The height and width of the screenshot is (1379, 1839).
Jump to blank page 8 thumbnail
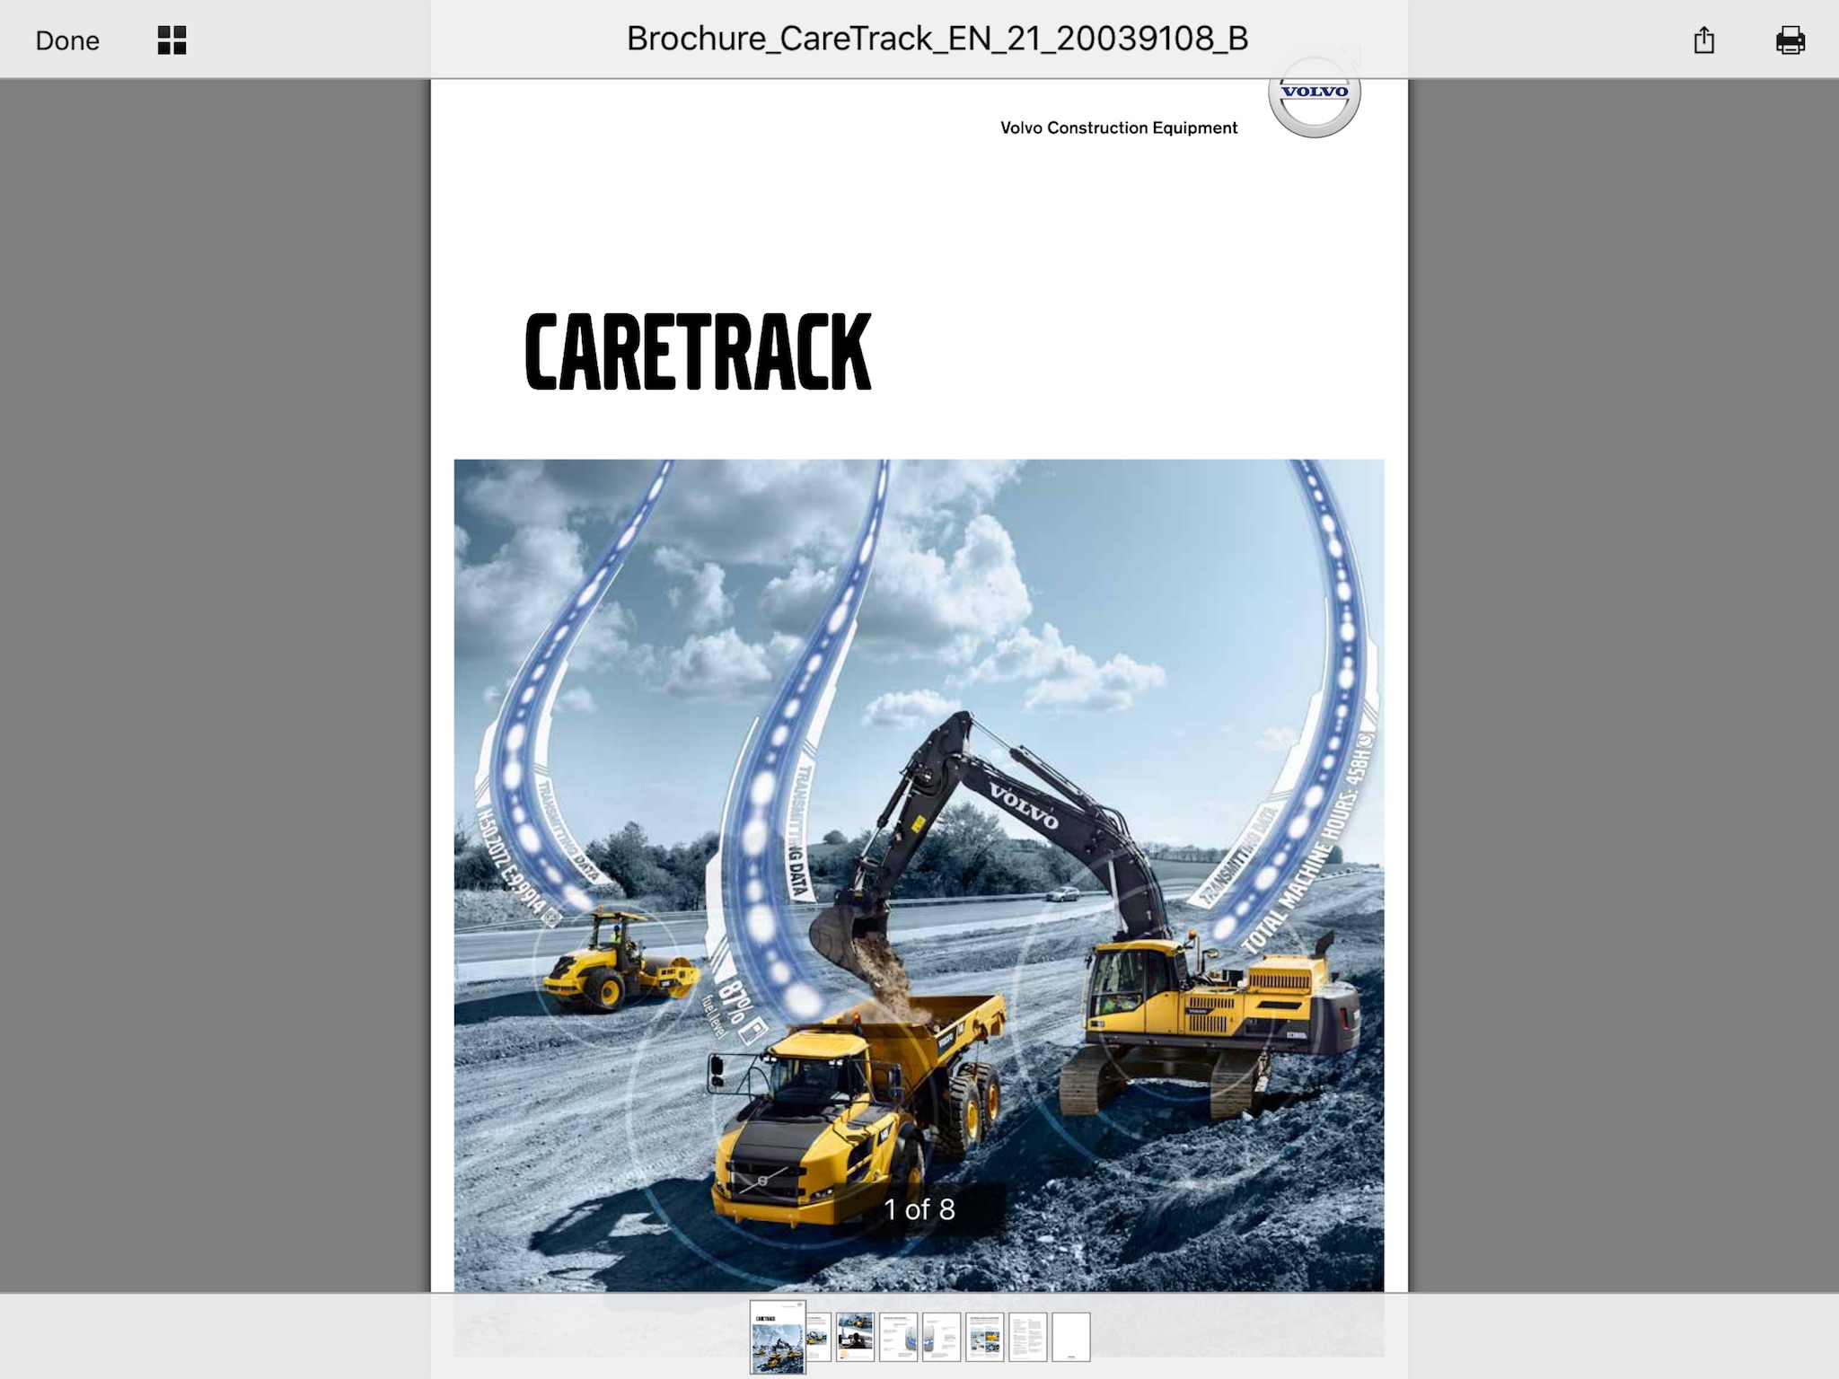tap(1070, 1337)
